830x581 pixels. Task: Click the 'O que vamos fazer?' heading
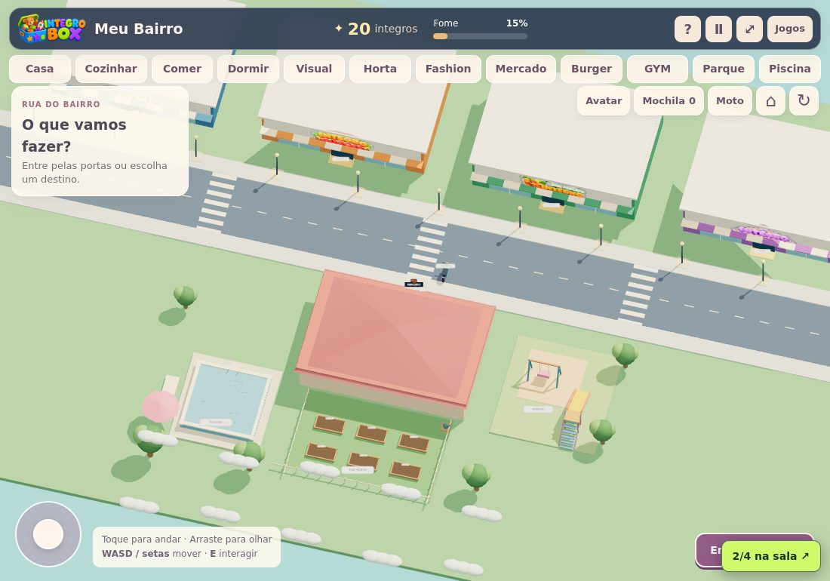[x=74, y=136]
